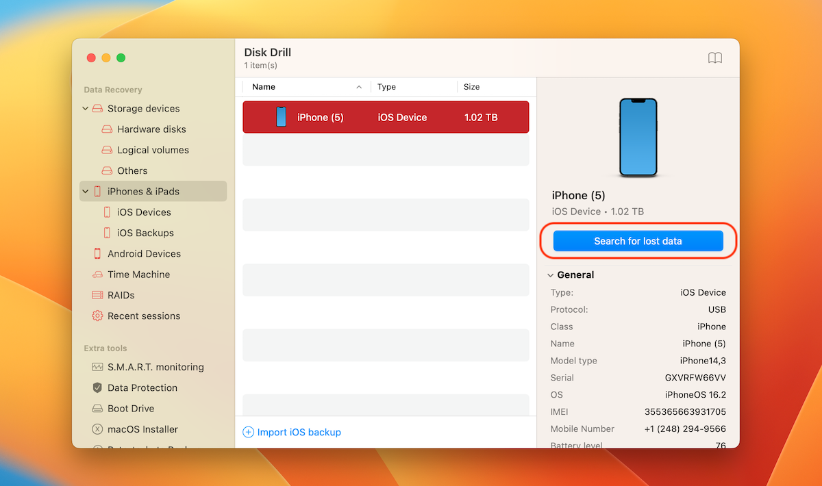Click the Size column header
The width and height of the screenshot is (822, 486).
click(471, 87)
